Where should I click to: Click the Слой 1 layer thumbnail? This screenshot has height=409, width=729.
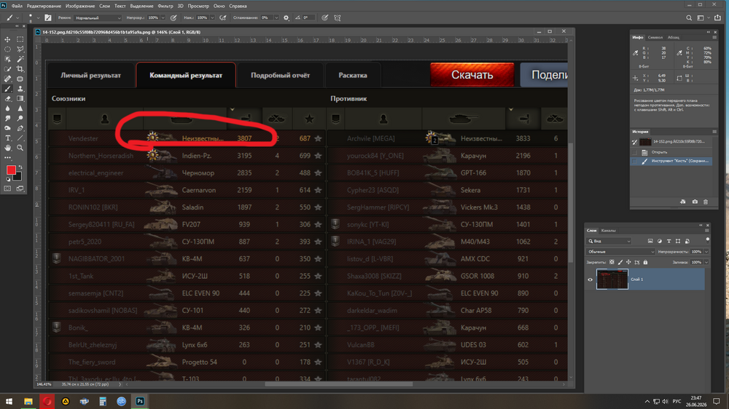[612, 279]
